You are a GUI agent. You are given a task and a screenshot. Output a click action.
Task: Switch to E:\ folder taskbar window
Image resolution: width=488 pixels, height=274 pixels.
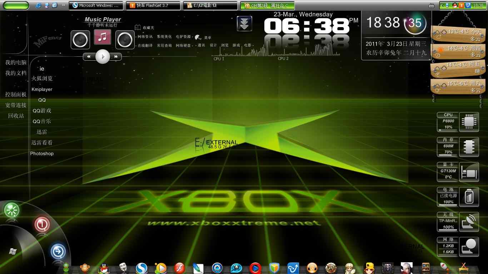point(210,5)
